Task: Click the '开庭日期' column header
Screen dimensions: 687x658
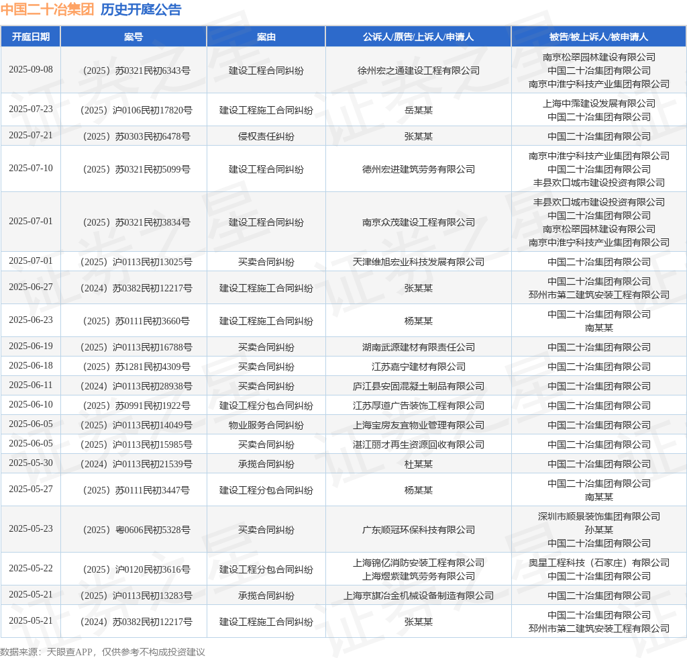Action: 31,37
